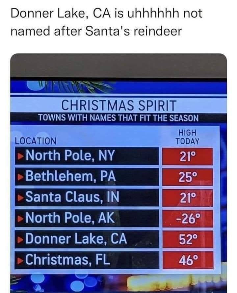Open the embedded weather photo in the tweet
The width and height of the screenshot is (237, 293).
point(118,173)
